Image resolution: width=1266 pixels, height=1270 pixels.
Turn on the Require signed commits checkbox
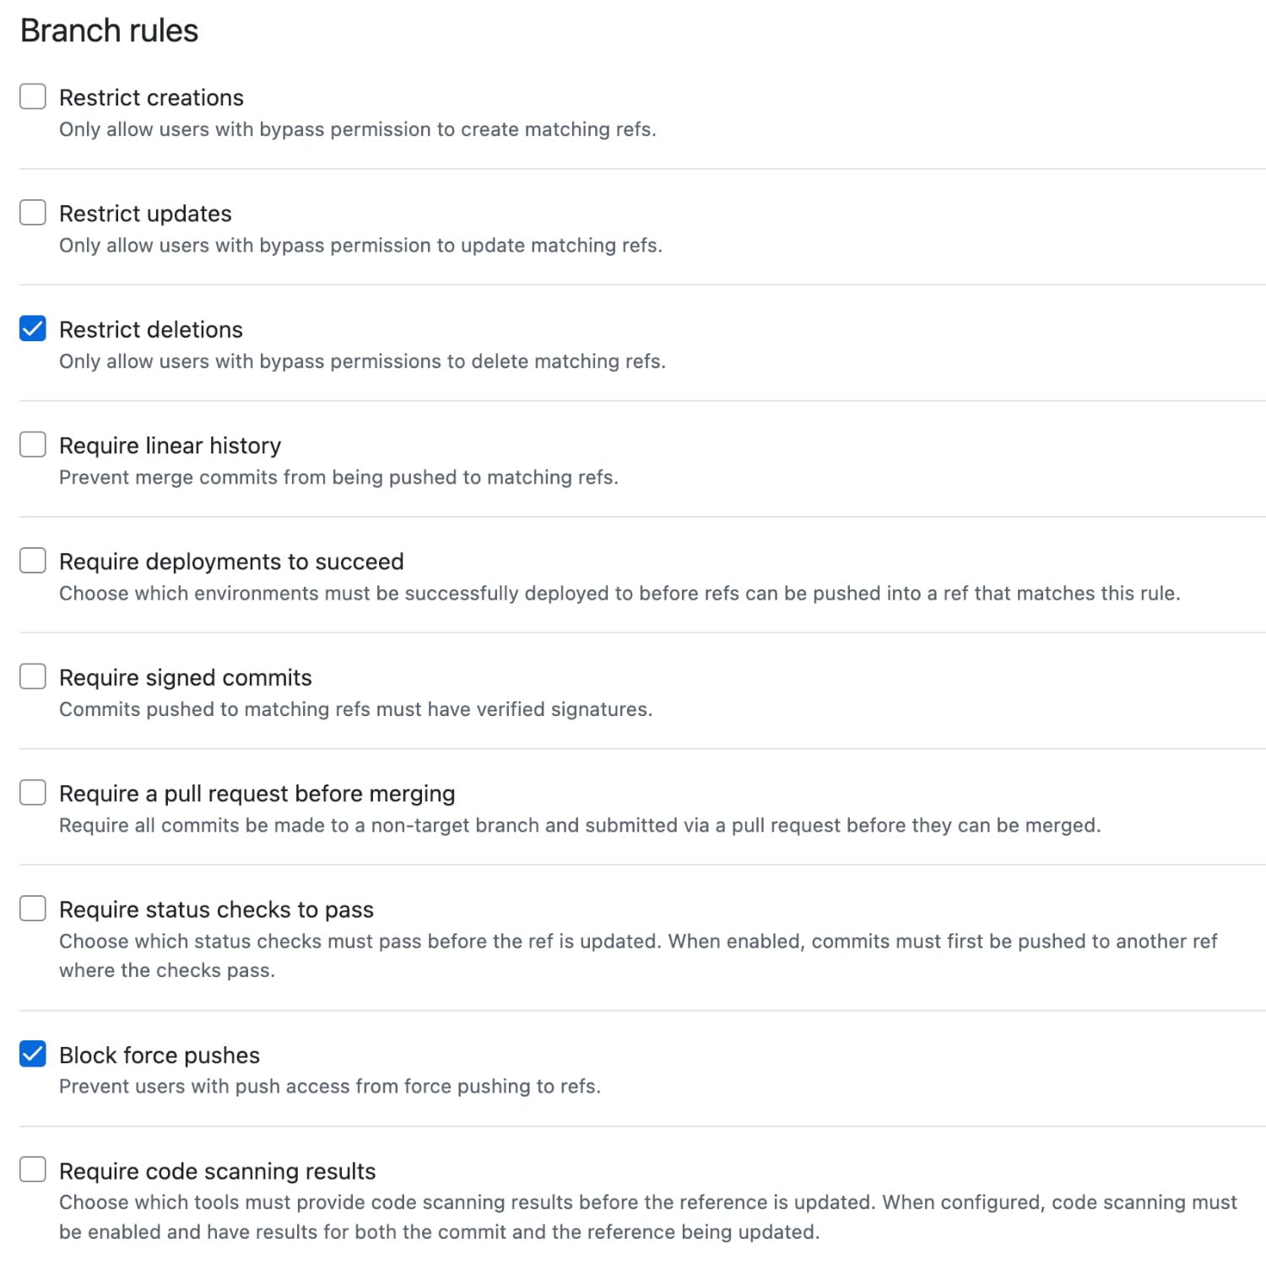coord(33,676)
